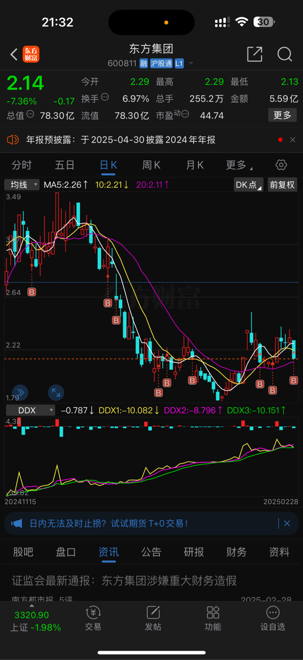
Task: Tap the DDX2:-8.796 value label
Action: (x=193, y=410)
